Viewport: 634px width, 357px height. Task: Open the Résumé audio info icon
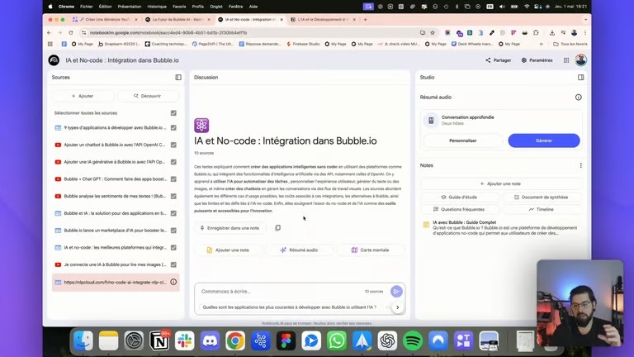(x=578, y=98)
